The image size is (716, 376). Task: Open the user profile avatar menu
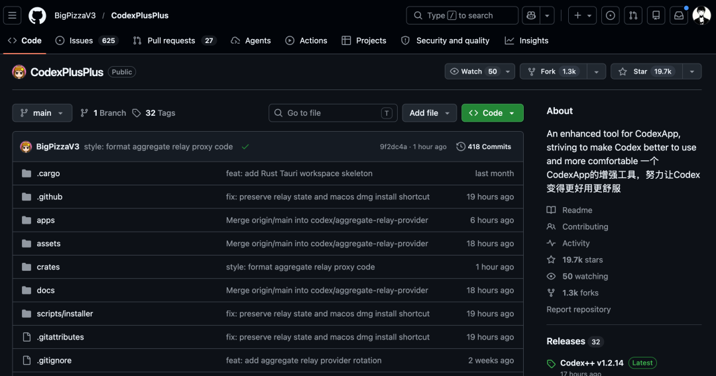(x=701, y=15)
